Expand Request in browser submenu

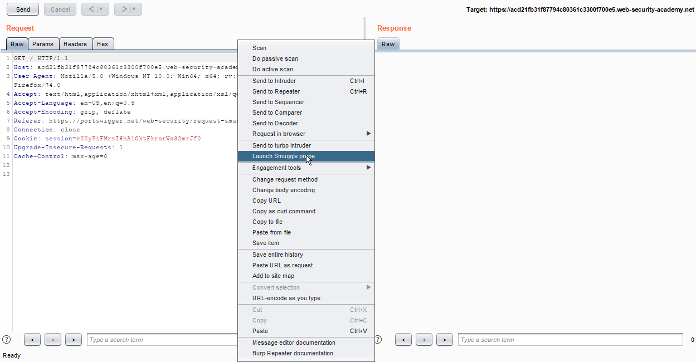pos(306,134)
